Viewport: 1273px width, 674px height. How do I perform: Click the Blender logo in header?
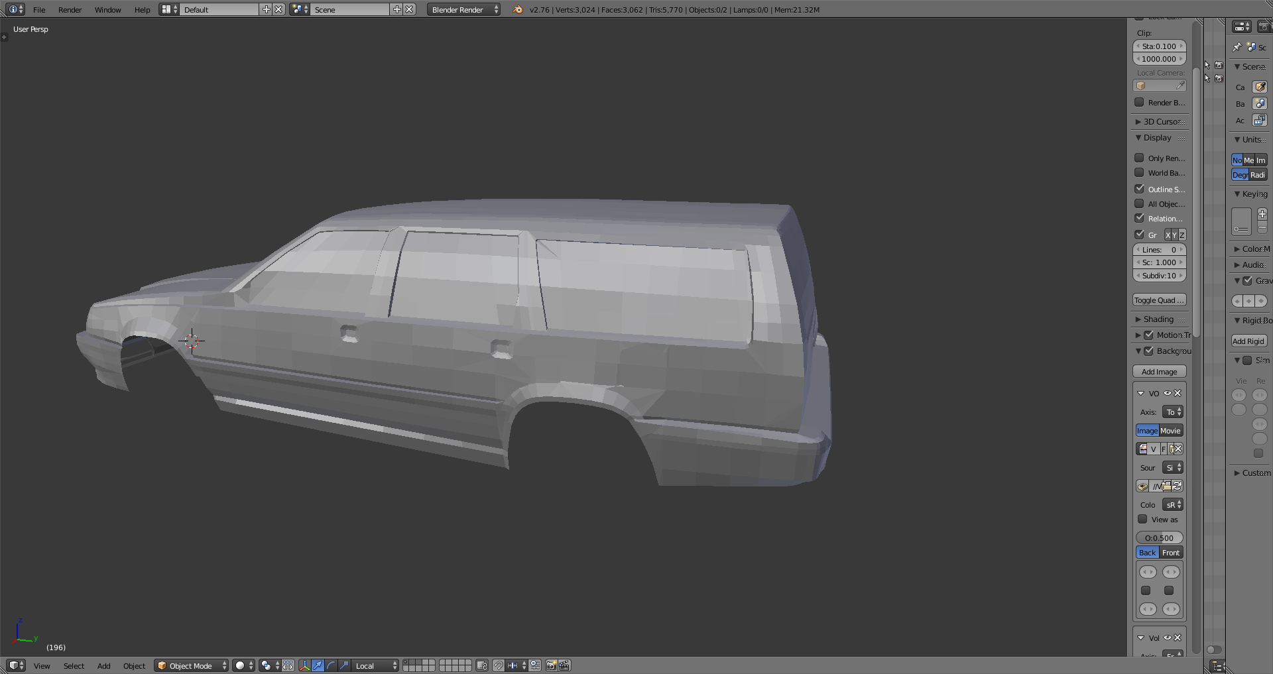click(x=518, y=9)
